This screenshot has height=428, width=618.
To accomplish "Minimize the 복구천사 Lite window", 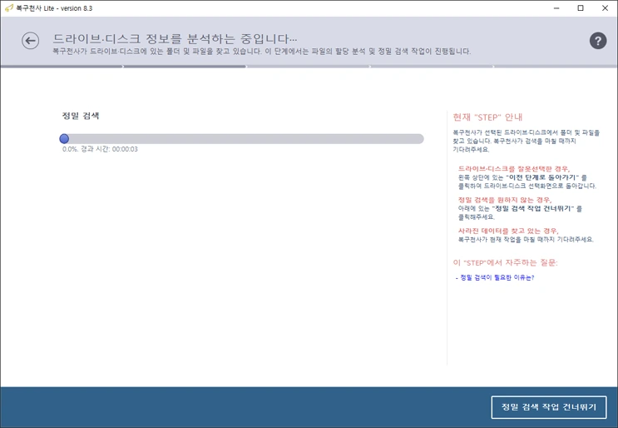I will click(556, 7).
